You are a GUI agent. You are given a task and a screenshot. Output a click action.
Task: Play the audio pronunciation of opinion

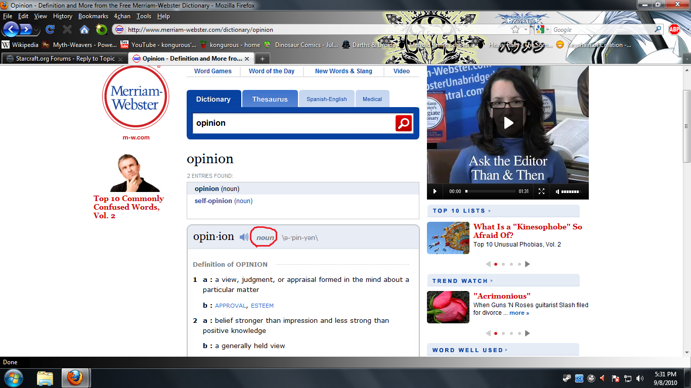coord(244,237)
